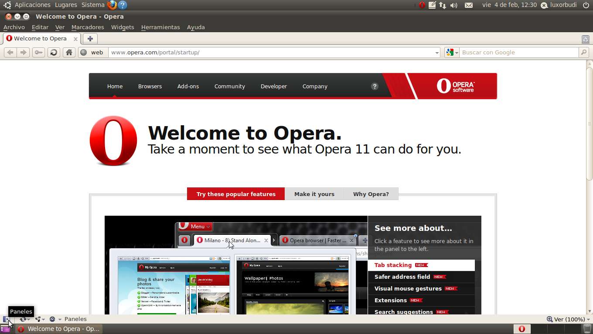Viewport: 593px width, 334px height.
Task: Click the Opera Turbo speedometer icon
Action: pyautogui.click(x=52, y=319)
